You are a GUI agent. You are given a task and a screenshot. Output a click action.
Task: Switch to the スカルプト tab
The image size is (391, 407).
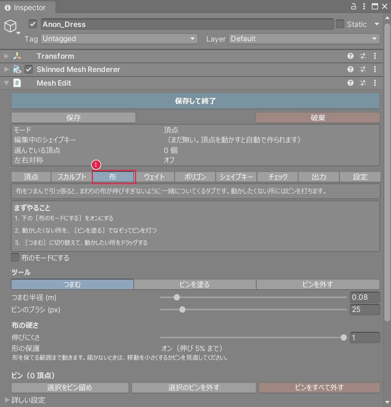(x=72, y=177)
